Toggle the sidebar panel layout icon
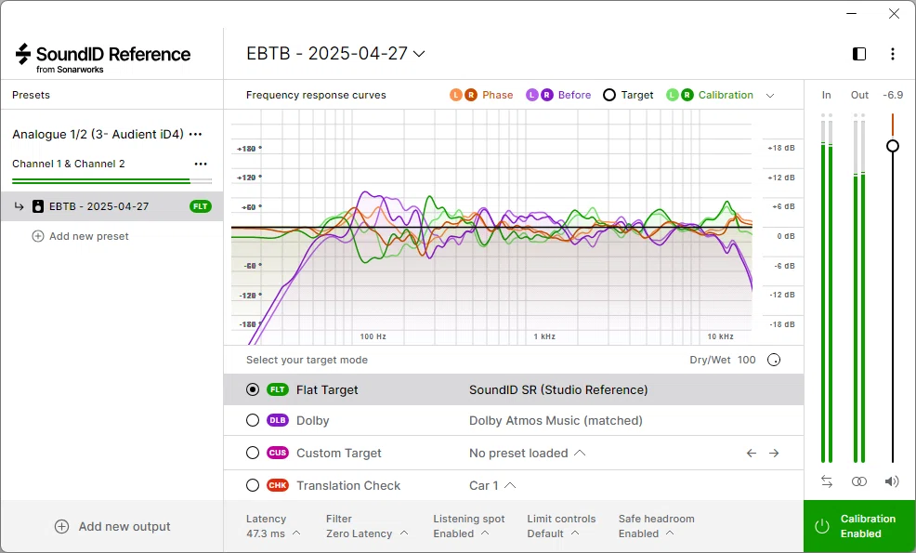Image resolution: width=916 pixels, height=553 pixels. point(858,54)
